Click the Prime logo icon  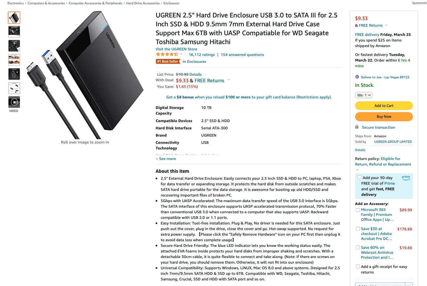click(x=406, y=178)
